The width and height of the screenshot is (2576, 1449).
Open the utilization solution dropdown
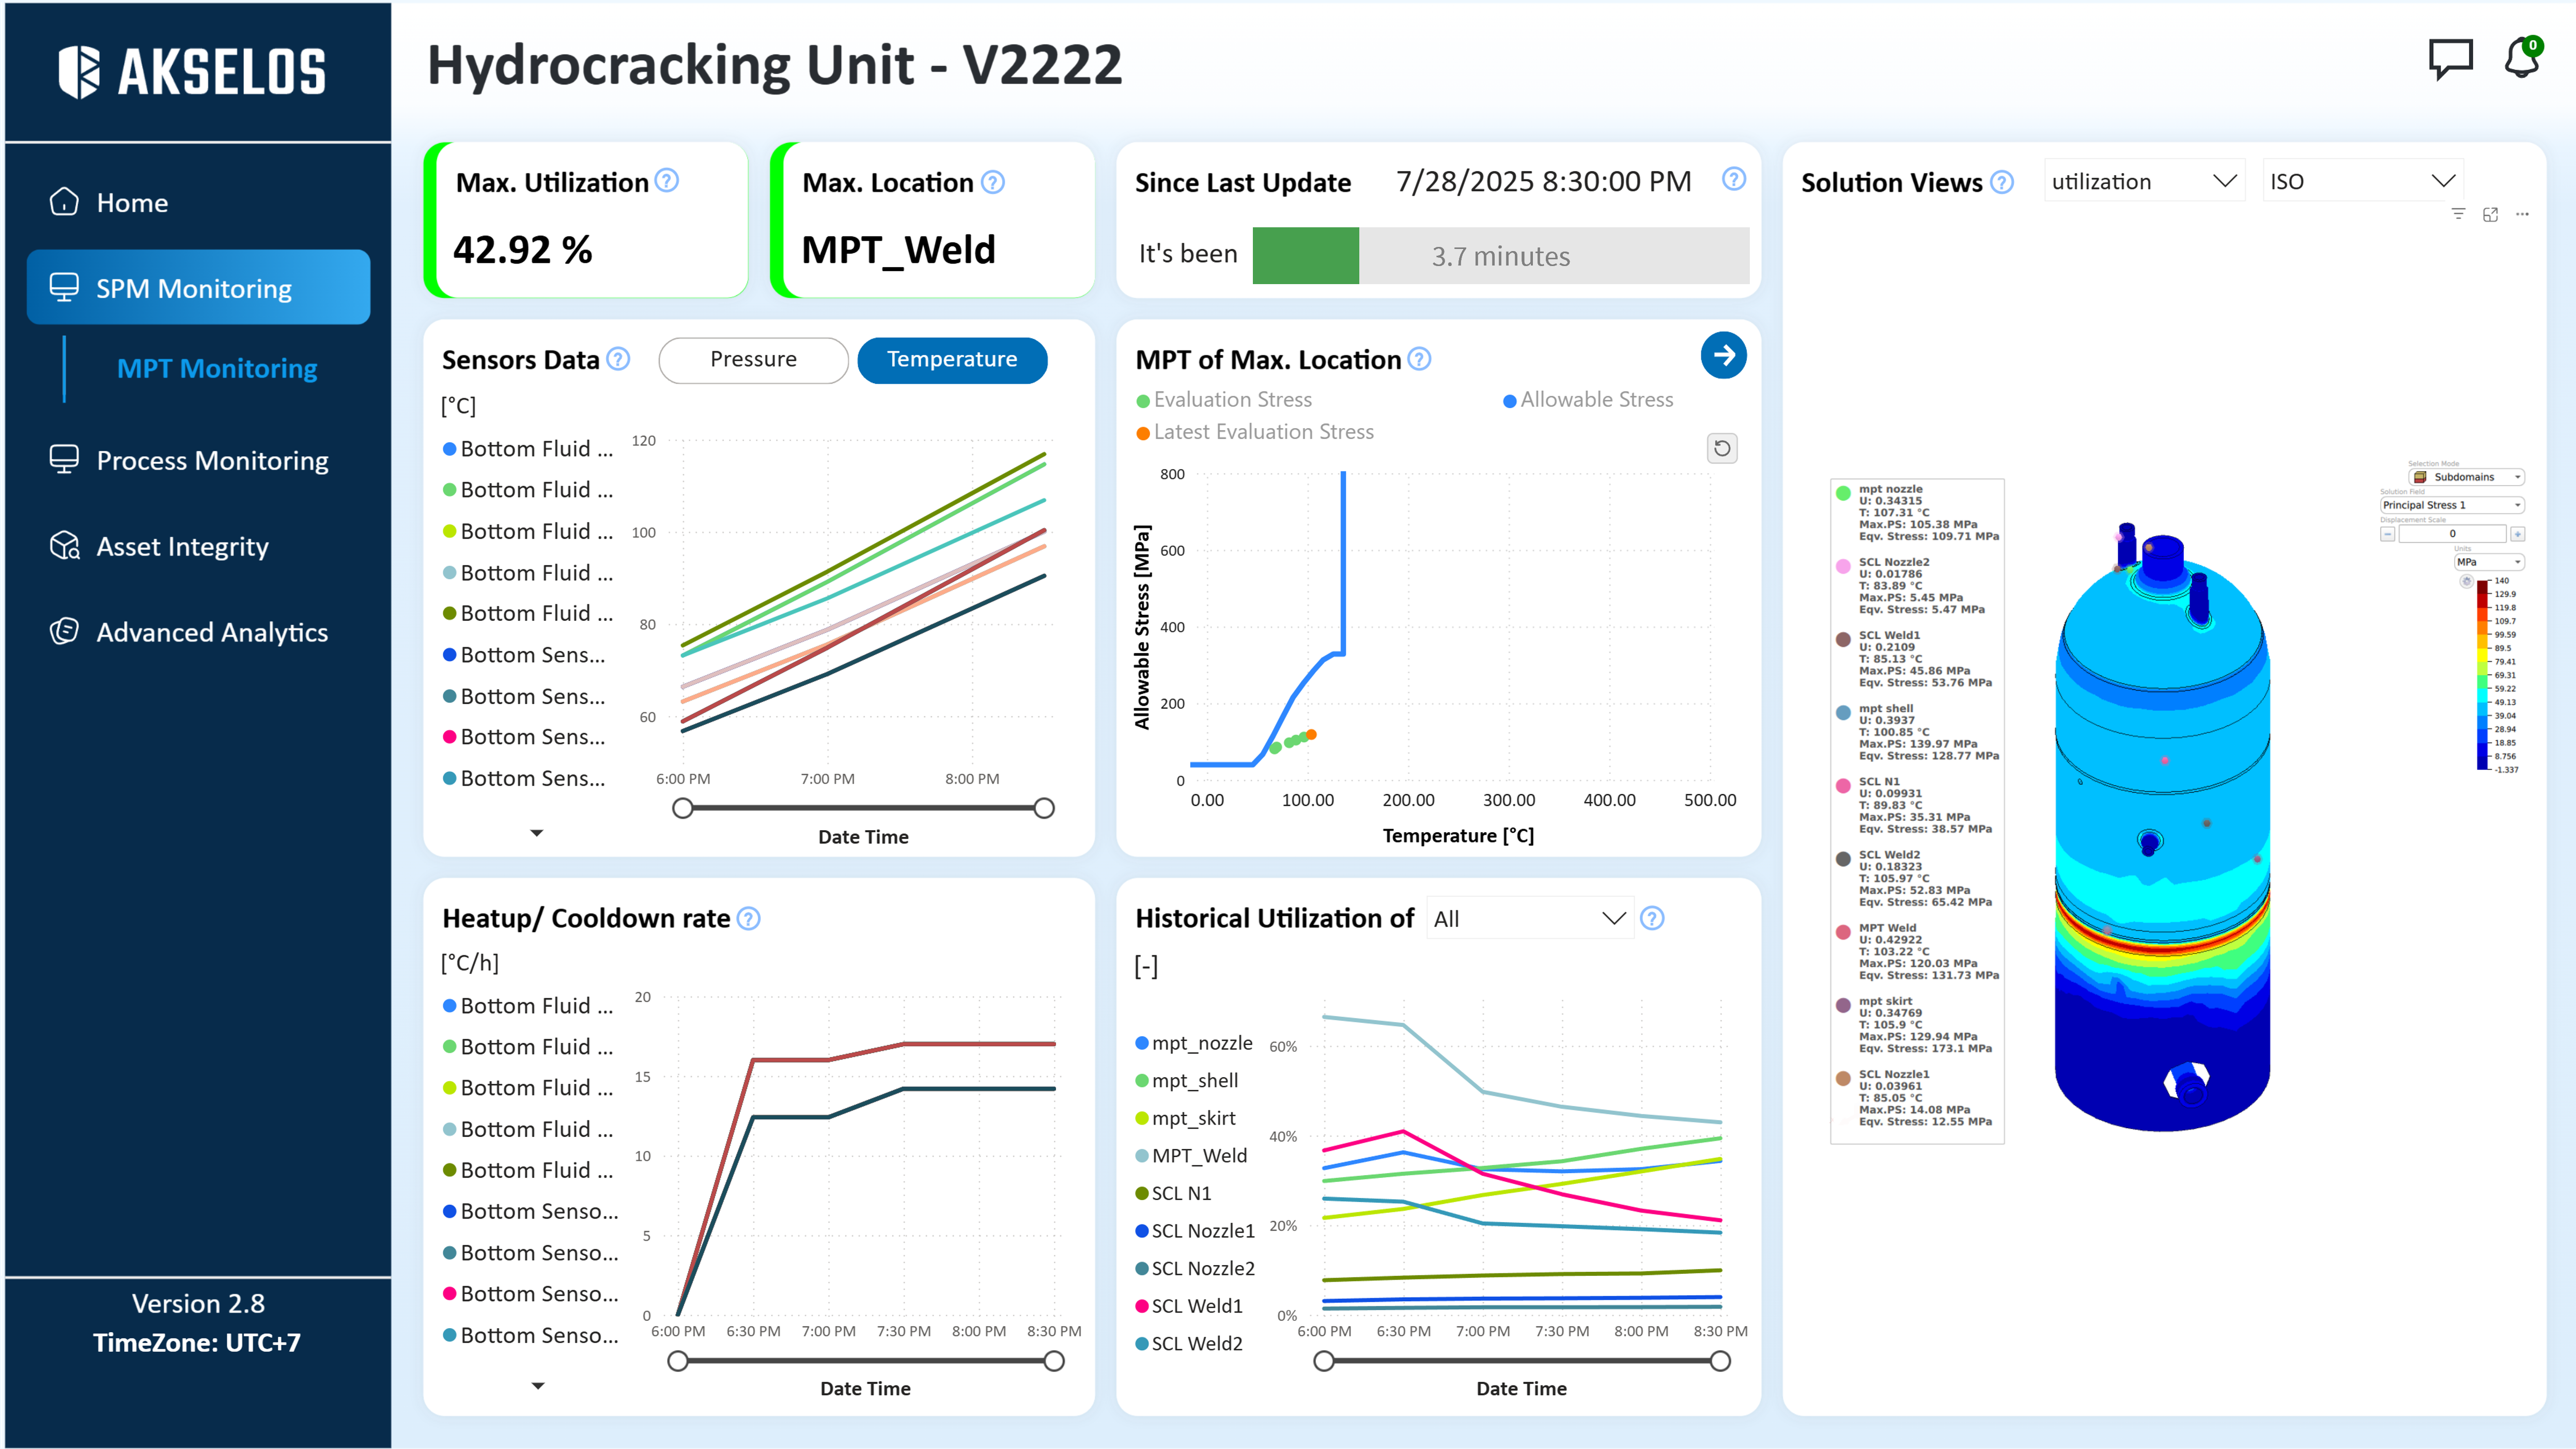(2143, 181)
